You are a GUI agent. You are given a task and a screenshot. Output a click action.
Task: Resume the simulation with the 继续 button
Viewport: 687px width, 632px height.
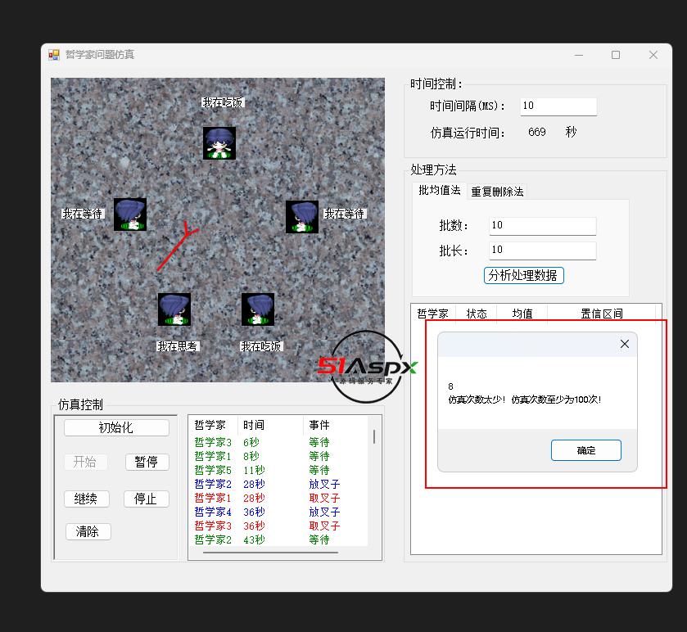(x=86, y=499)
